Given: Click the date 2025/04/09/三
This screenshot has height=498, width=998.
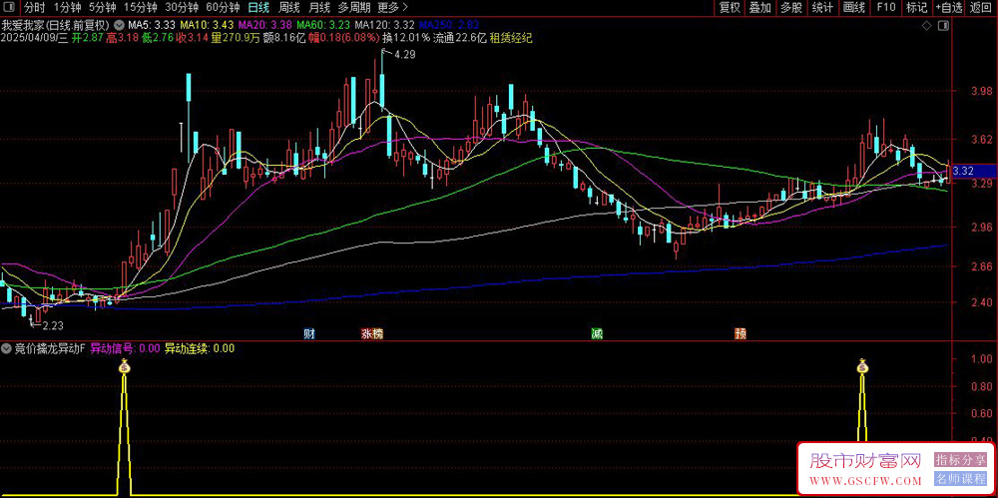Looking at the screenshot, I should point(34,38).
